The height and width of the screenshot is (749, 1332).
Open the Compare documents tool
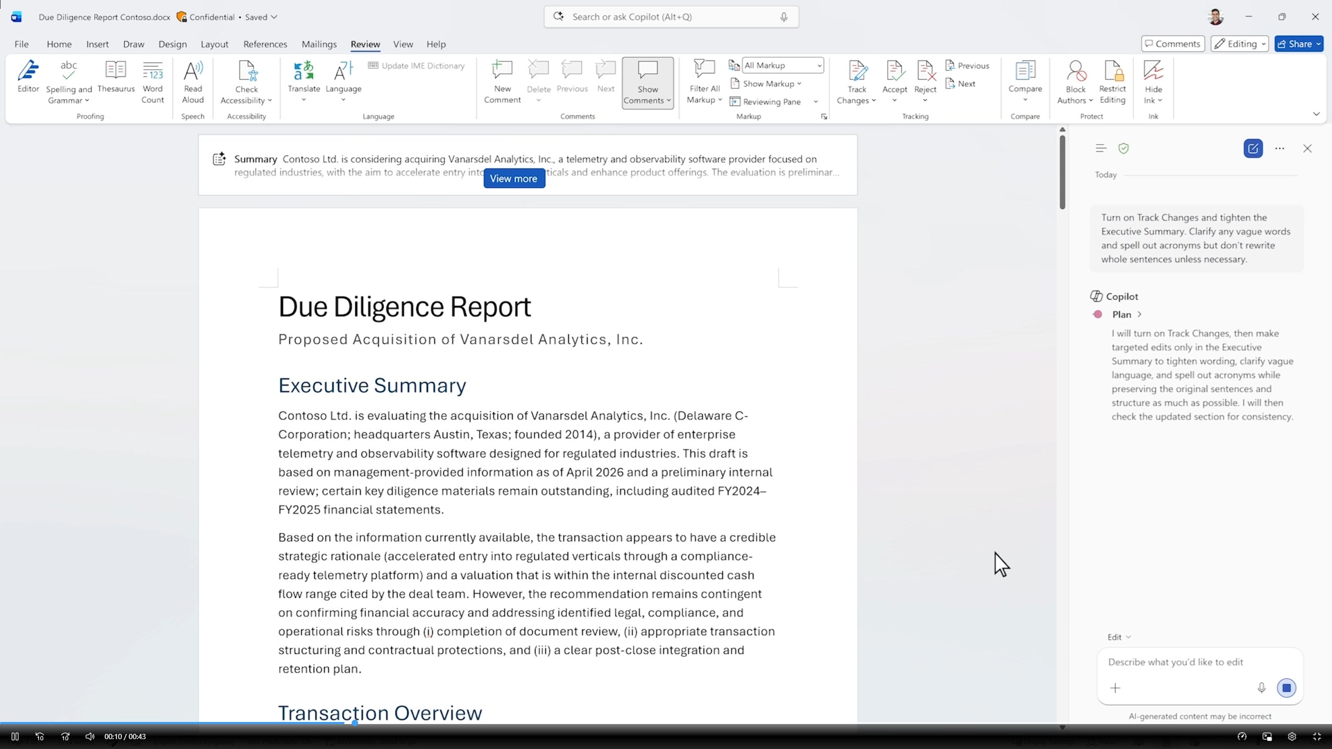click(x=1025, y=81)
